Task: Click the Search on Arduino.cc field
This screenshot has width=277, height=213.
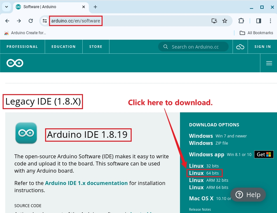Action: (x=195, y=47)
